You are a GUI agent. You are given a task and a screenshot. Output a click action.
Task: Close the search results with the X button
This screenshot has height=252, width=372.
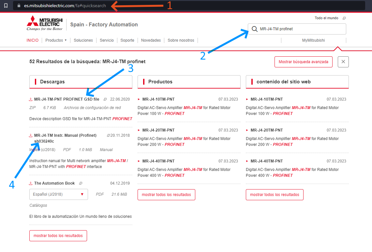click(343, 62)
